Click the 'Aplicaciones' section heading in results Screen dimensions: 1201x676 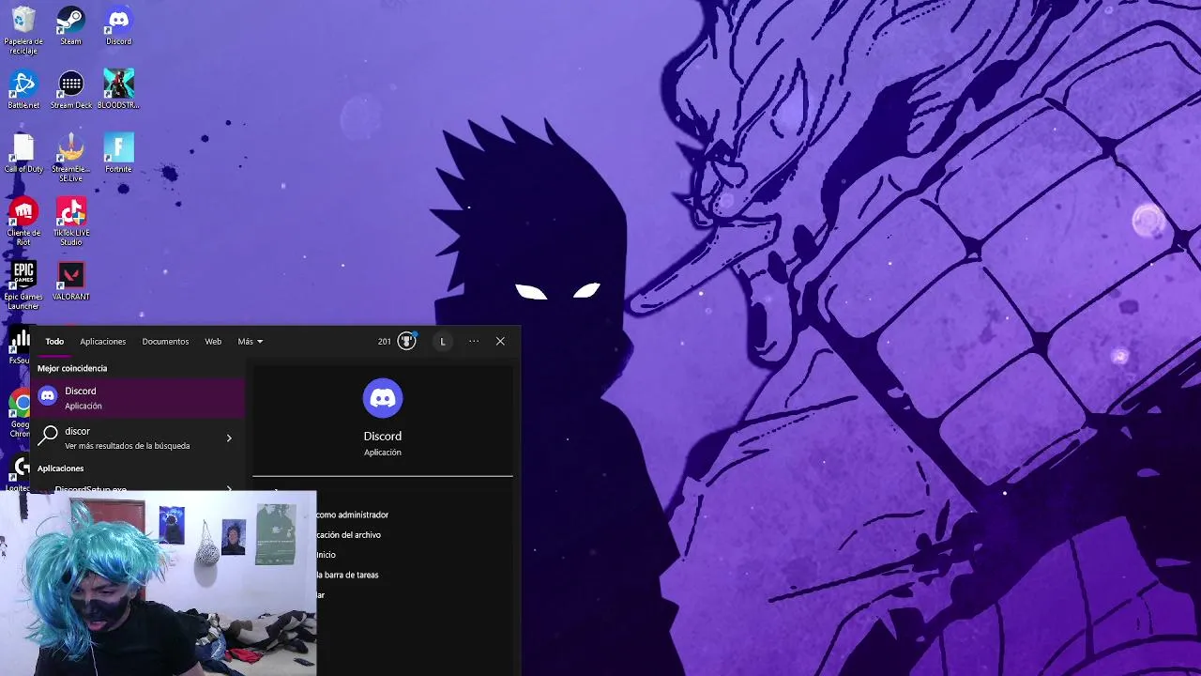(x=60, y=469)
